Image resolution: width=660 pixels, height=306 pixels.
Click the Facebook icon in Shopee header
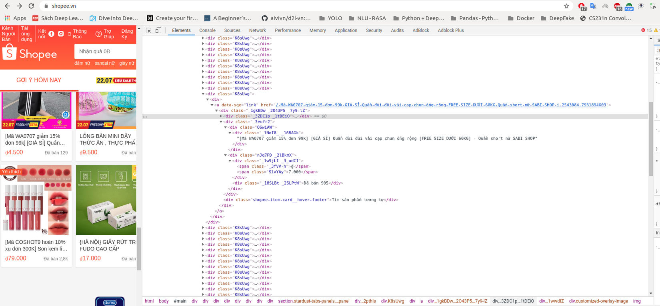[x=52, y=34]
